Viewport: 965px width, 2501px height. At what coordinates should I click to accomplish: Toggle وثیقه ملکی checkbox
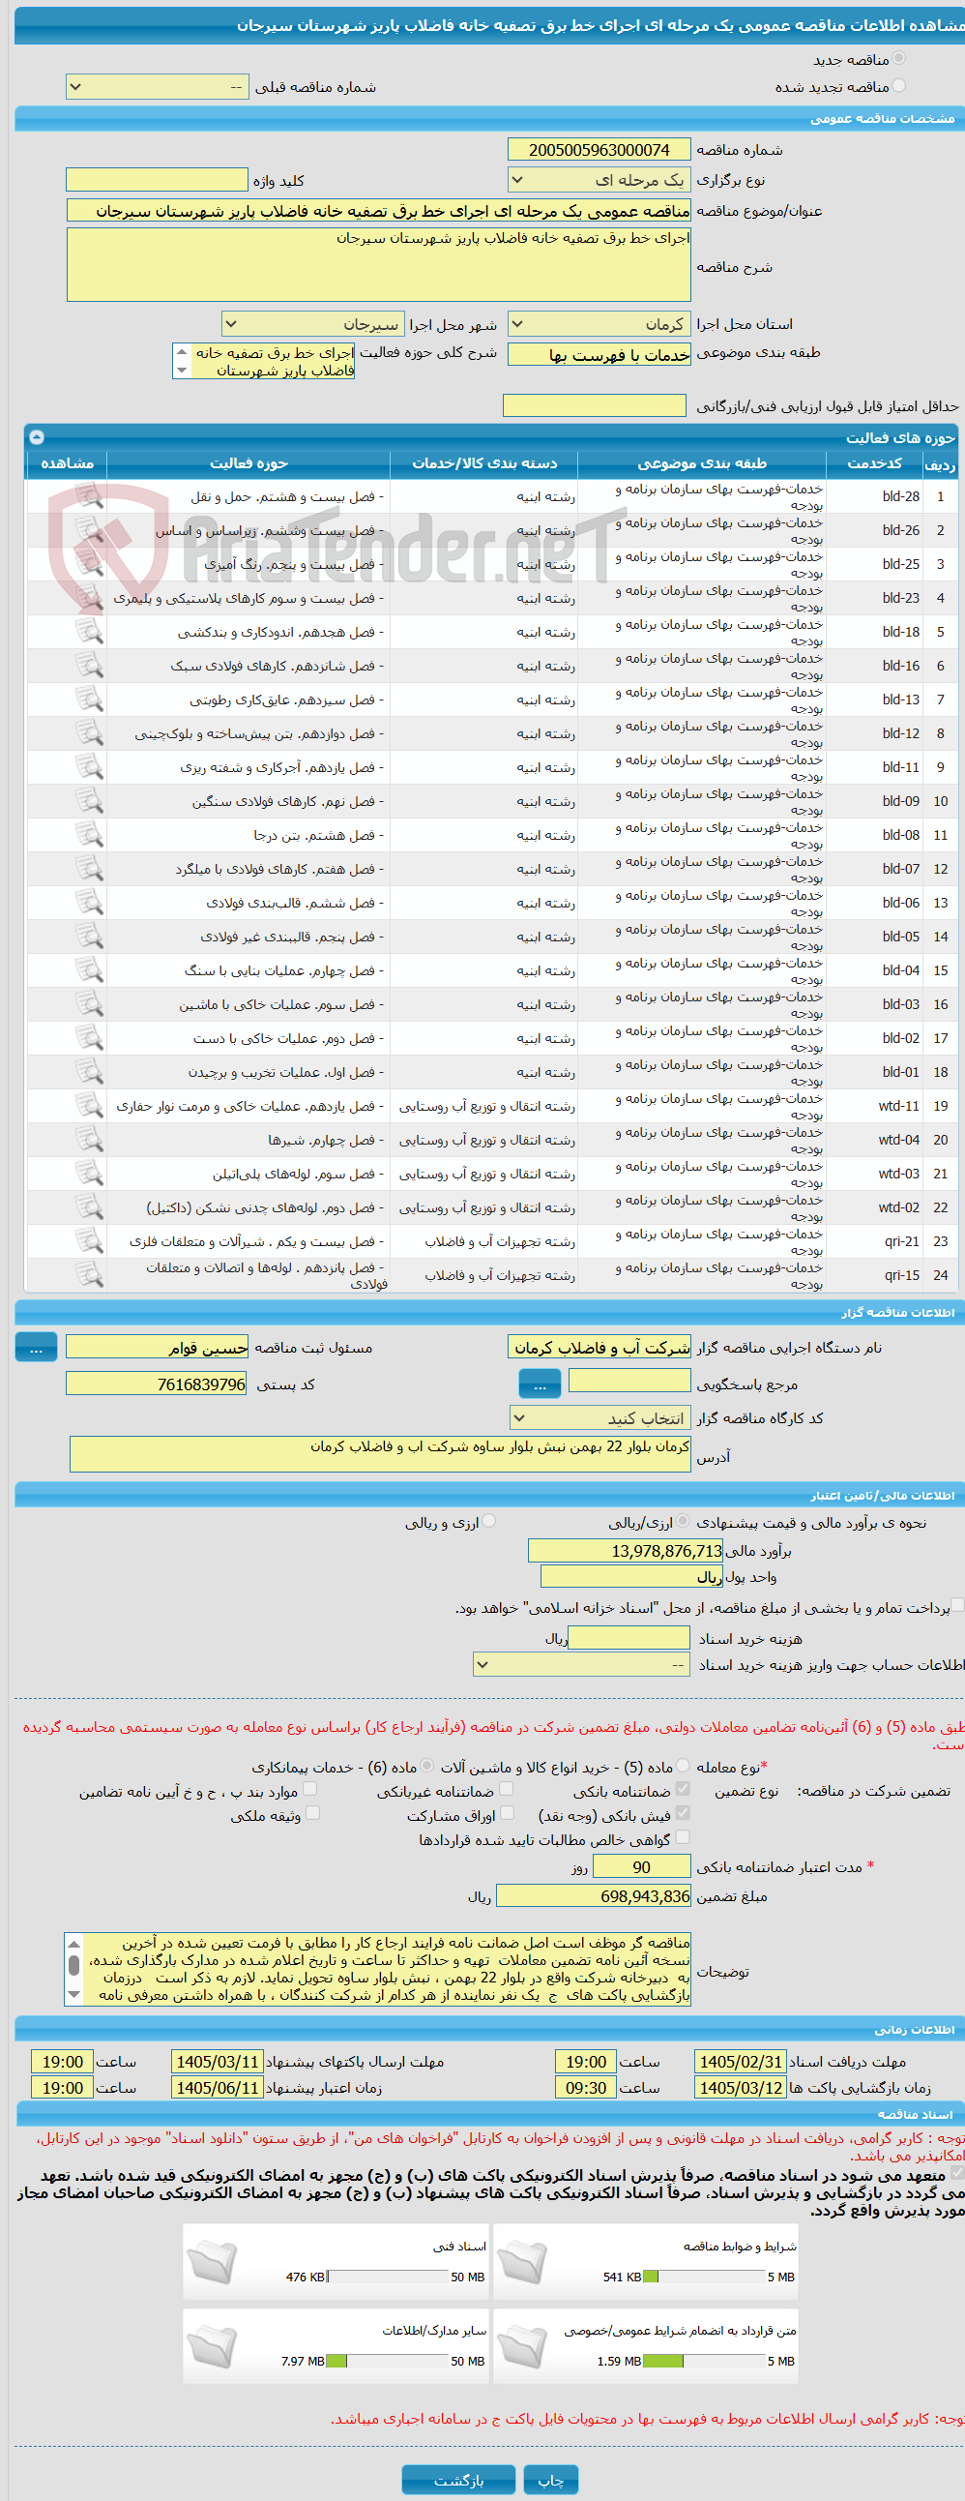click(x=312, y=1813)
